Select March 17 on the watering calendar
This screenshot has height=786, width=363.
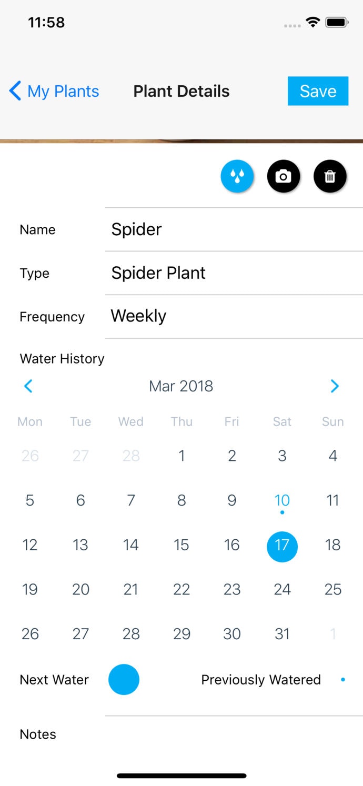282,547
